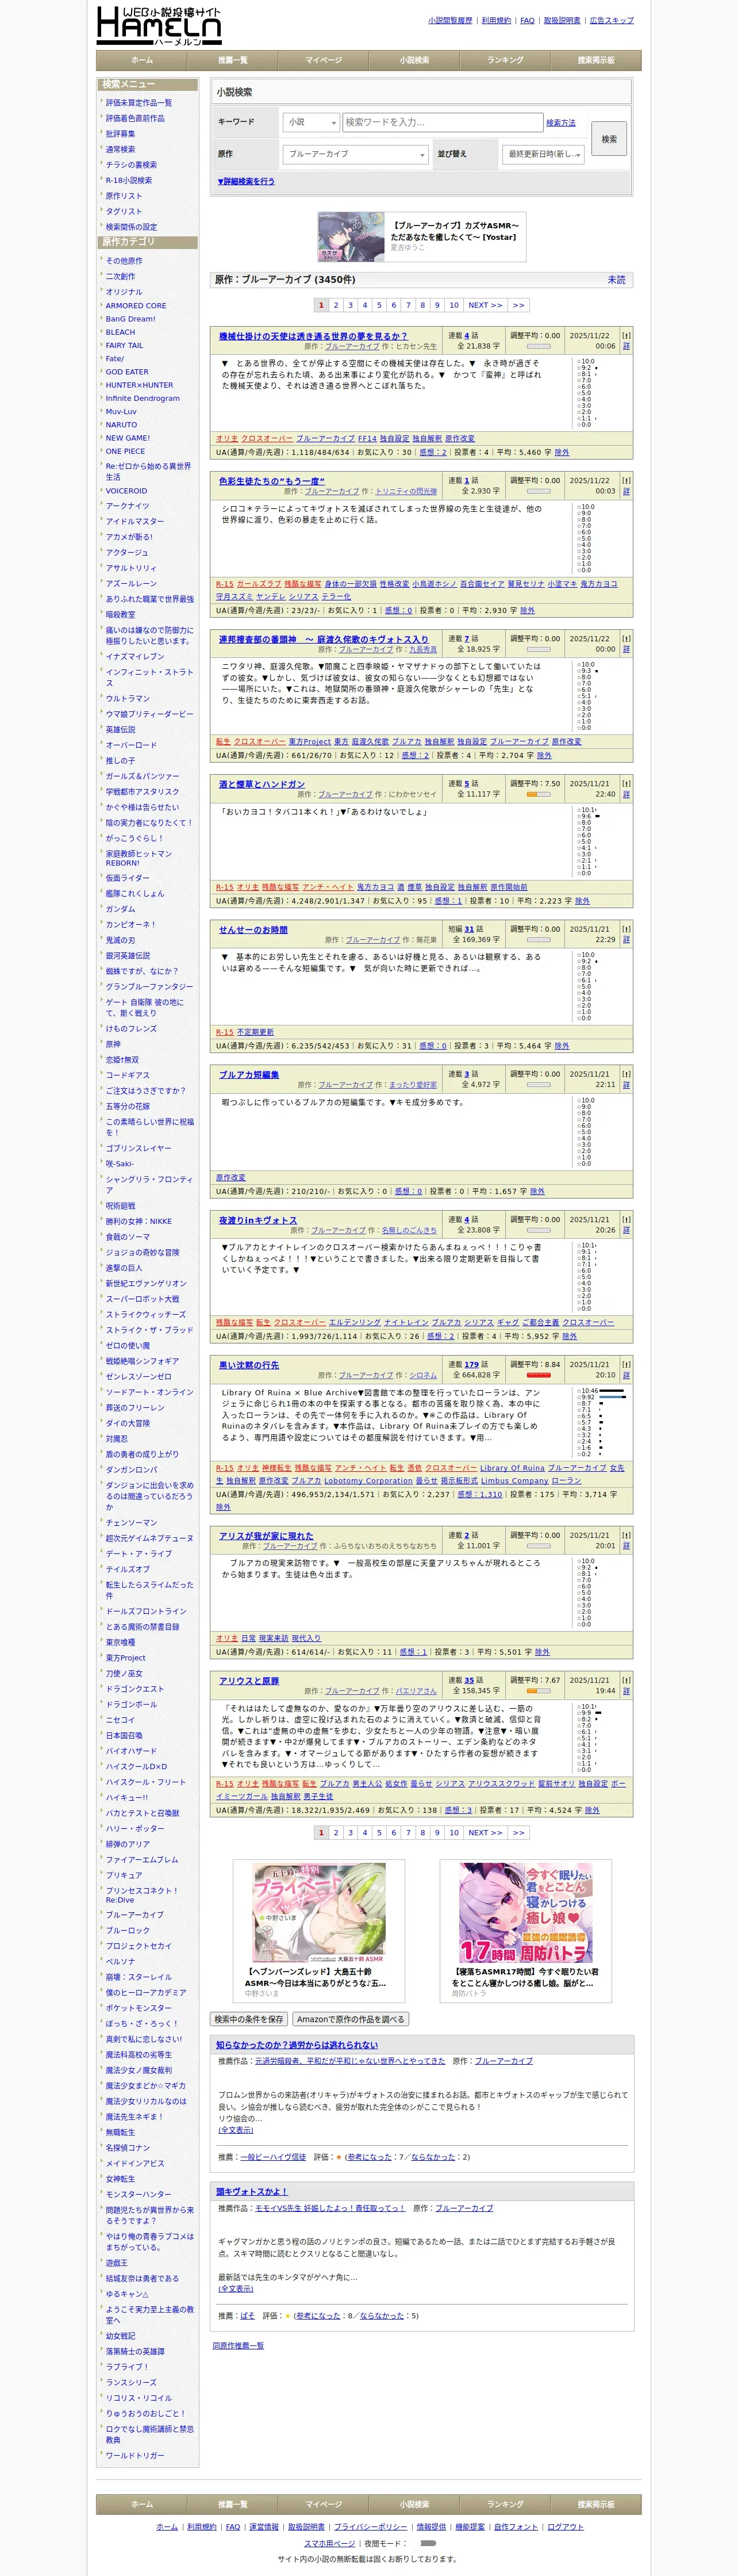The width and height of the screenshot is (738, 2576).
Task: Open 同原作推薦一覧 link
Action: (238, 2346)
